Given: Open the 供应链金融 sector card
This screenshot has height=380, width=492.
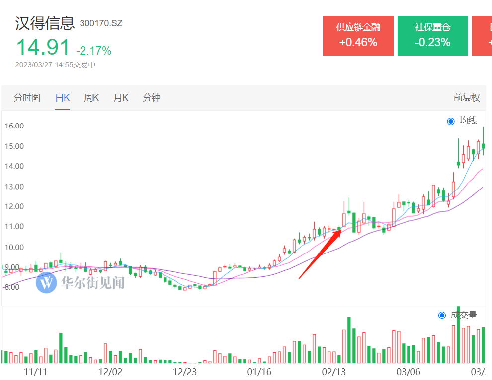Looking at the screenshot, I should pos(358,35).
